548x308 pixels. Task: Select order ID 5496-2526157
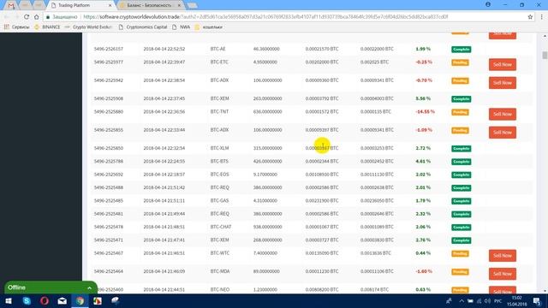tap(109, 49)
